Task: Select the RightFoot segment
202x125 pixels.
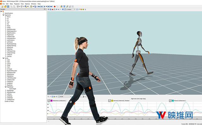Action: (x=10, y=47)
